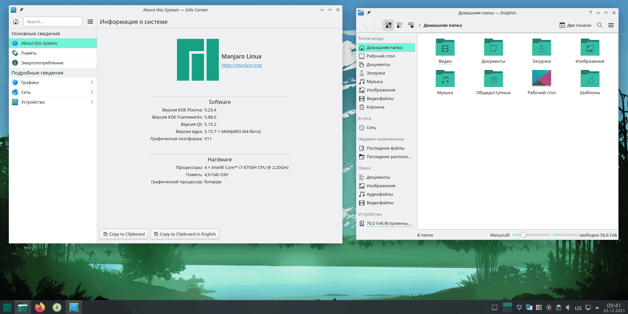Go back in Dolphin navigation history
The width and height of the screenshot is (628, 314).
tap(364, 25)
